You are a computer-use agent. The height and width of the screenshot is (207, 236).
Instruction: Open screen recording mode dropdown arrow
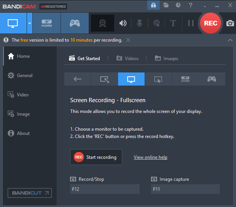point(30,23)
